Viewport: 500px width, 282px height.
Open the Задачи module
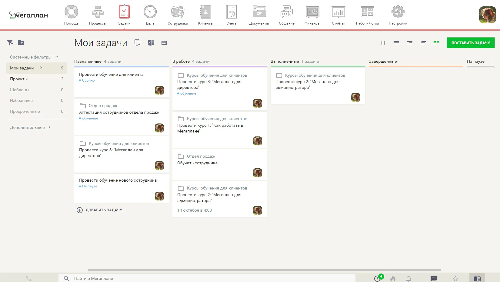(x=124, y=15)
